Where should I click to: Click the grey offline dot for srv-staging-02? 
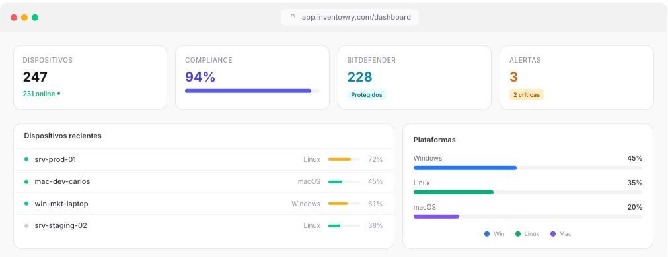pos(26,226)
